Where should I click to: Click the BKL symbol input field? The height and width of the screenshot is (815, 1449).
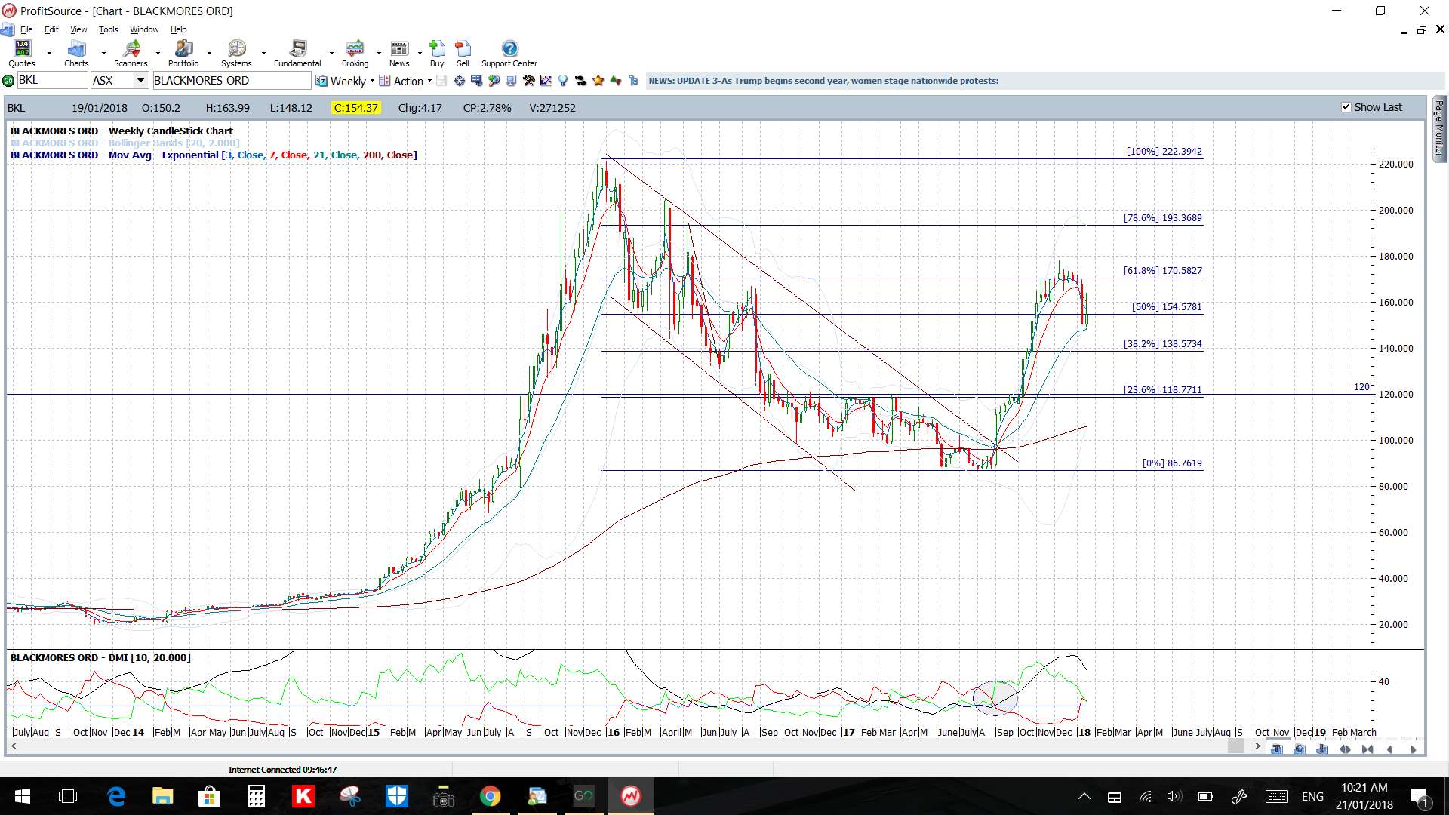(x=52, y=81)
